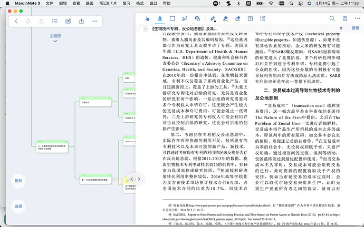Open the 文件 menu
The width and height of the screenshot is (364, 227).
pos(49,3)
